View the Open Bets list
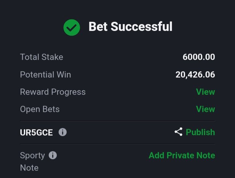This screenshot has height=178, width=235. [206, 109]
